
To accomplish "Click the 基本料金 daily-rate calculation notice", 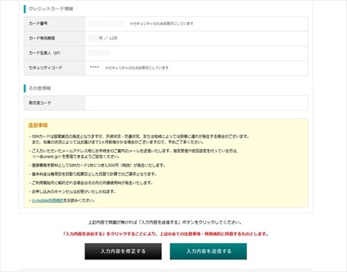I will tap(93, 174).
